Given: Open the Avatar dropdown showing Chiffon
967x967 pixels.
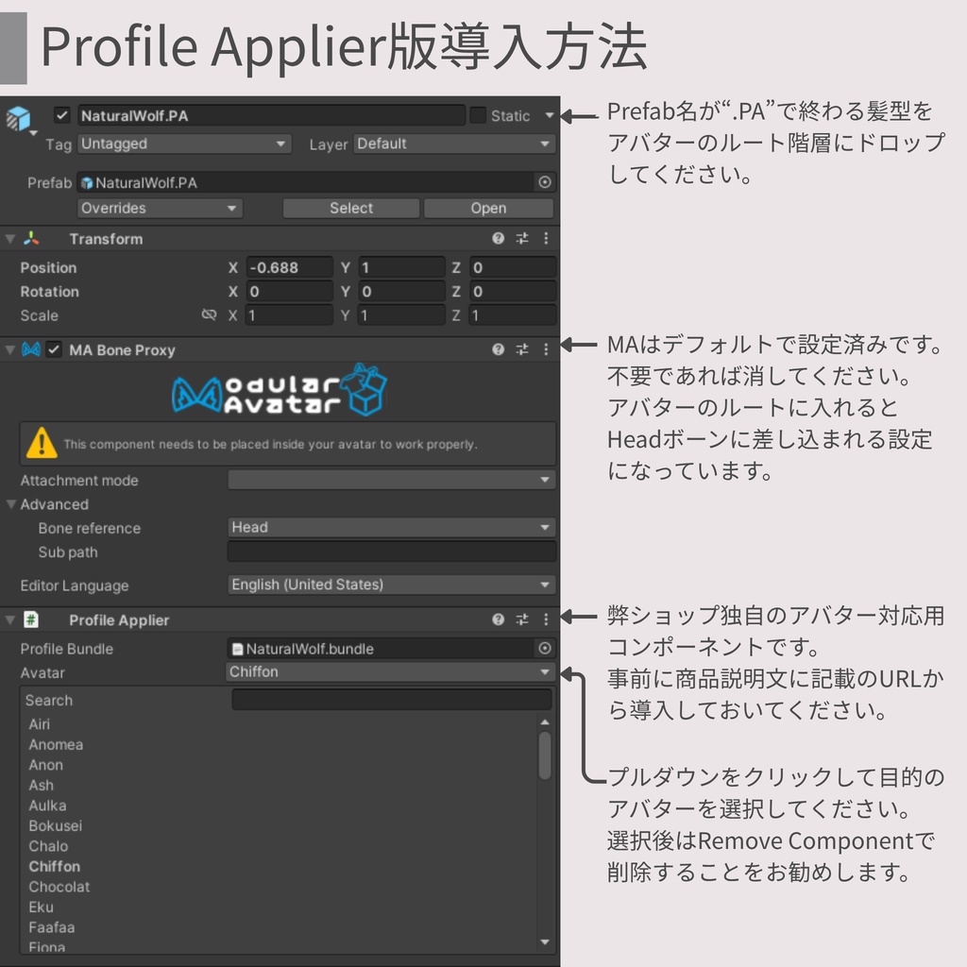Looking at the screenshot, I should 391,672.
